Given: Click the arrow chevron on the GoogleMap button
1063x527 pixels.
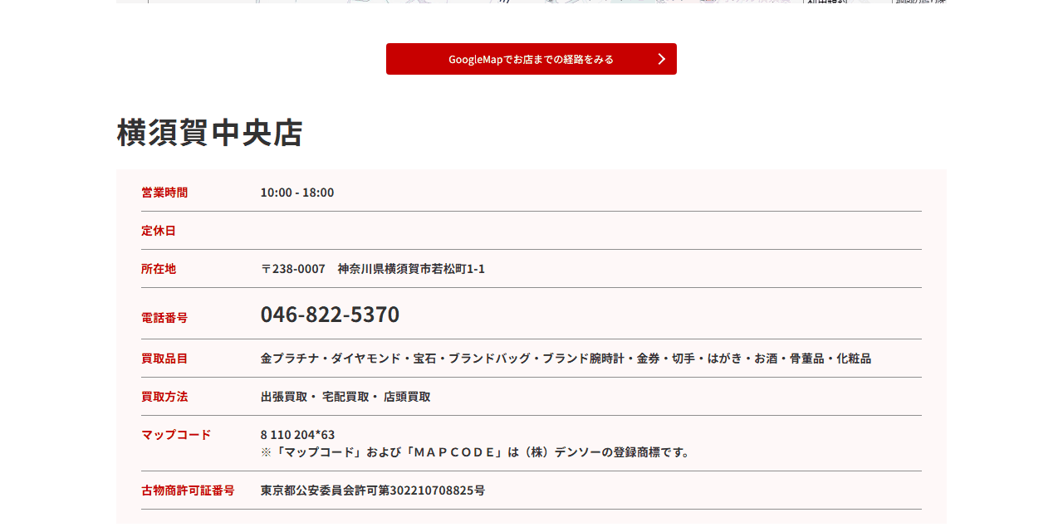Looking at the screenshot, I should pyautogui.click(x=662, y=59).
